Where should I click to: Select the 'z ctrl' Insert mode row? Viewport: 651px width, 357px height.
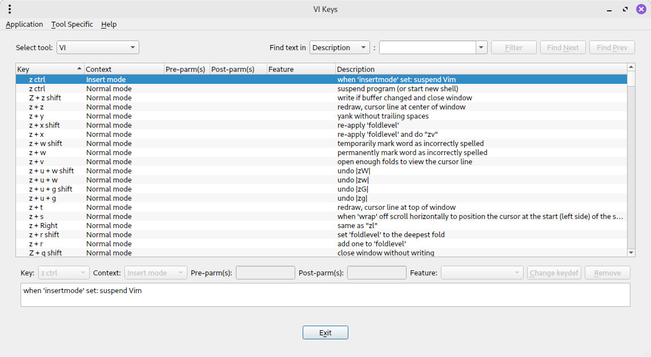pos(322,79)
